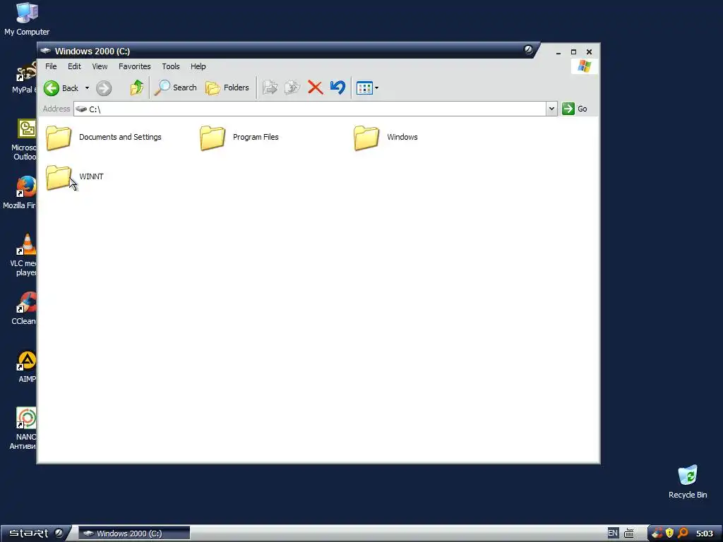Select the Mozilla Firefox desktop shortcut

click(x=20, y=193)
